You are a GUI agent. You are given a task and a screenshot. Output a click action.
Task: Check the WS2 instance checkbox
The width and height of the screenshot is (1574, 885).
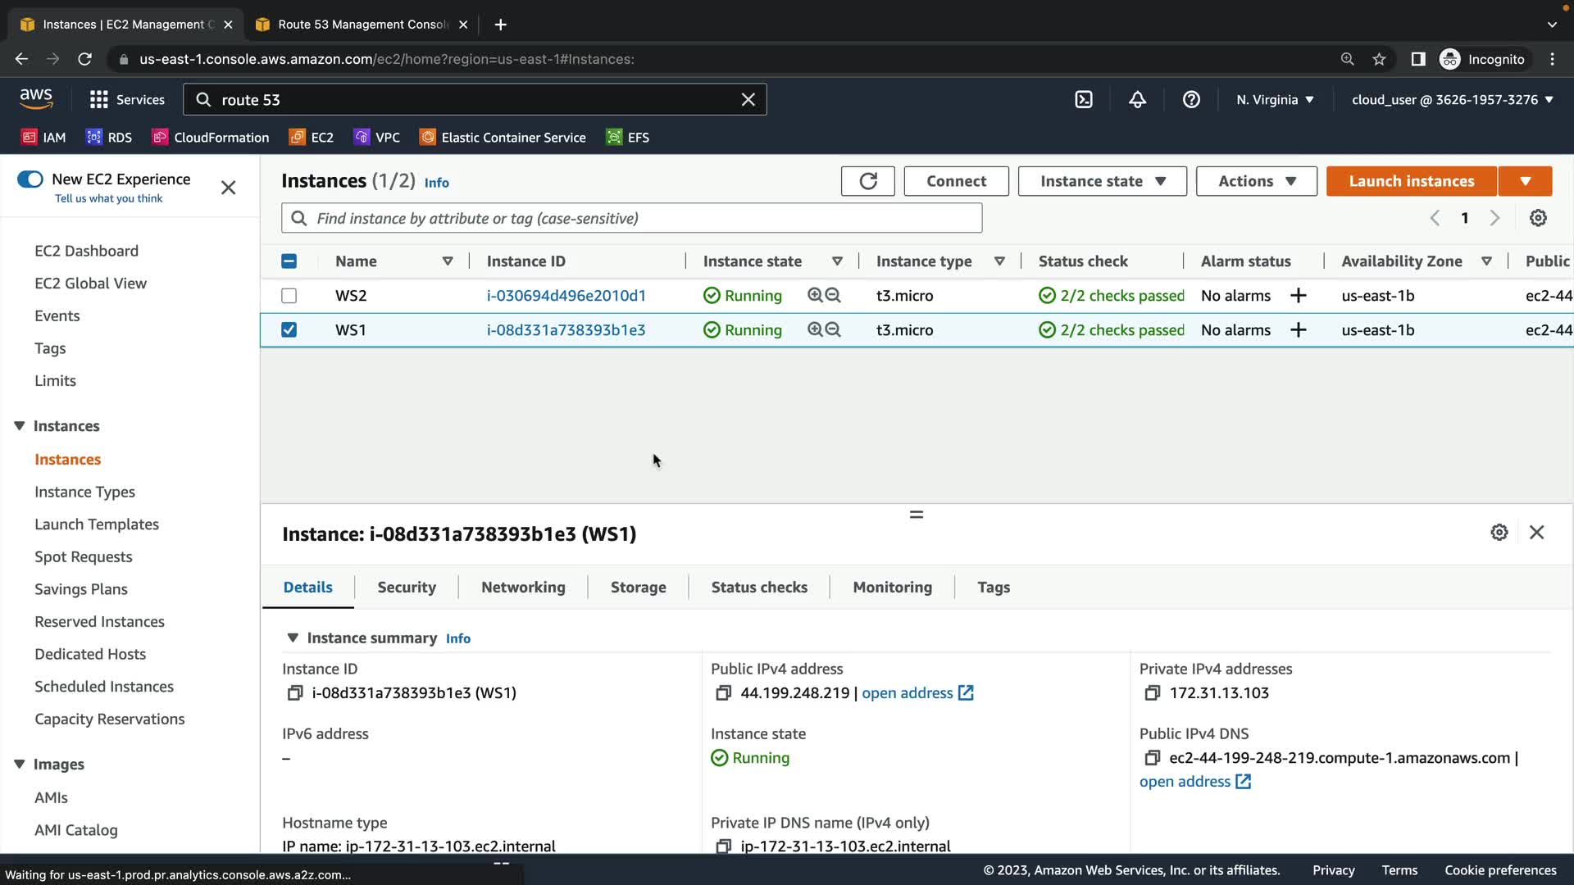tap(289, 296)
